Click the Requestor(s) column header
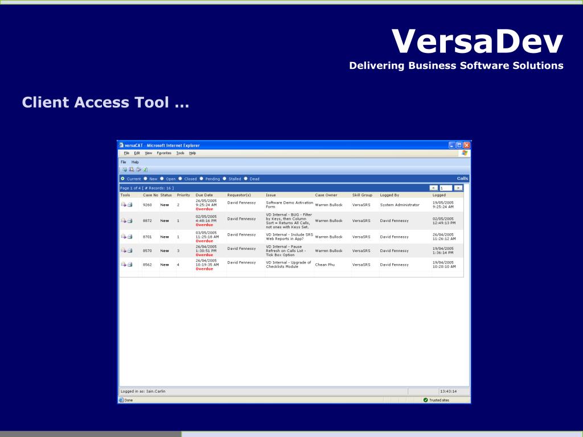Image resolution: width=583 pixels, height=437 pixels. coord(239,195)
